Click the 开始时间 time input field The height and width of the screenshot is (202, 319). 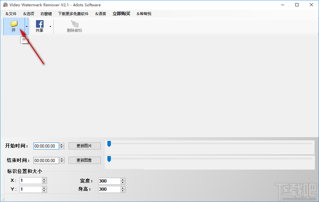coord(46,146)
